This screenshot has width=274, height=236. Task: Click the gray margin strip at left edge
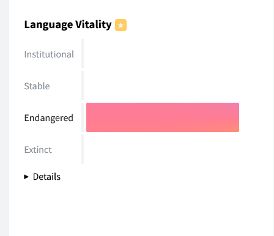pyautogui.click(x=4, y=118)
